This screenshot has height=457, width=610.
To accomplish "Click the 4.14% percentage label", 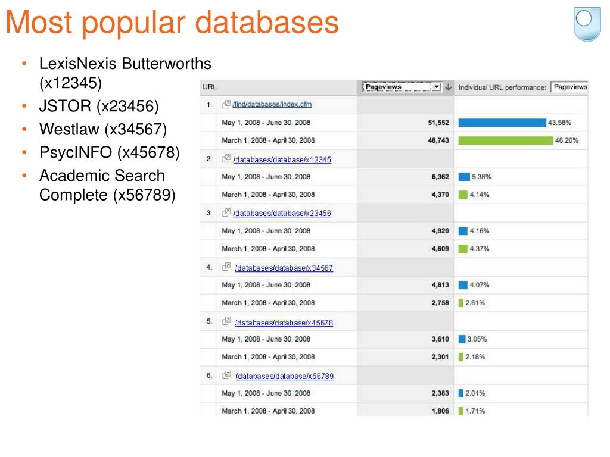I will tap(480, 195).
